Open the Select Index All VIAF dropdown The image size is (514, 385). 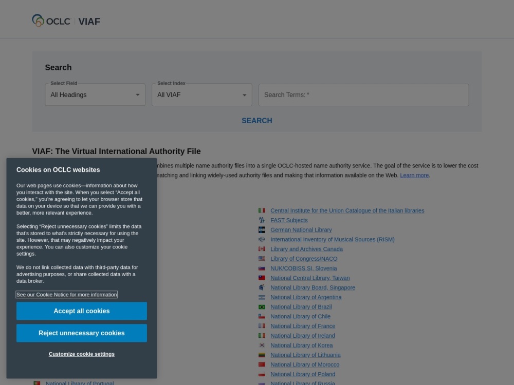[202, 94]
